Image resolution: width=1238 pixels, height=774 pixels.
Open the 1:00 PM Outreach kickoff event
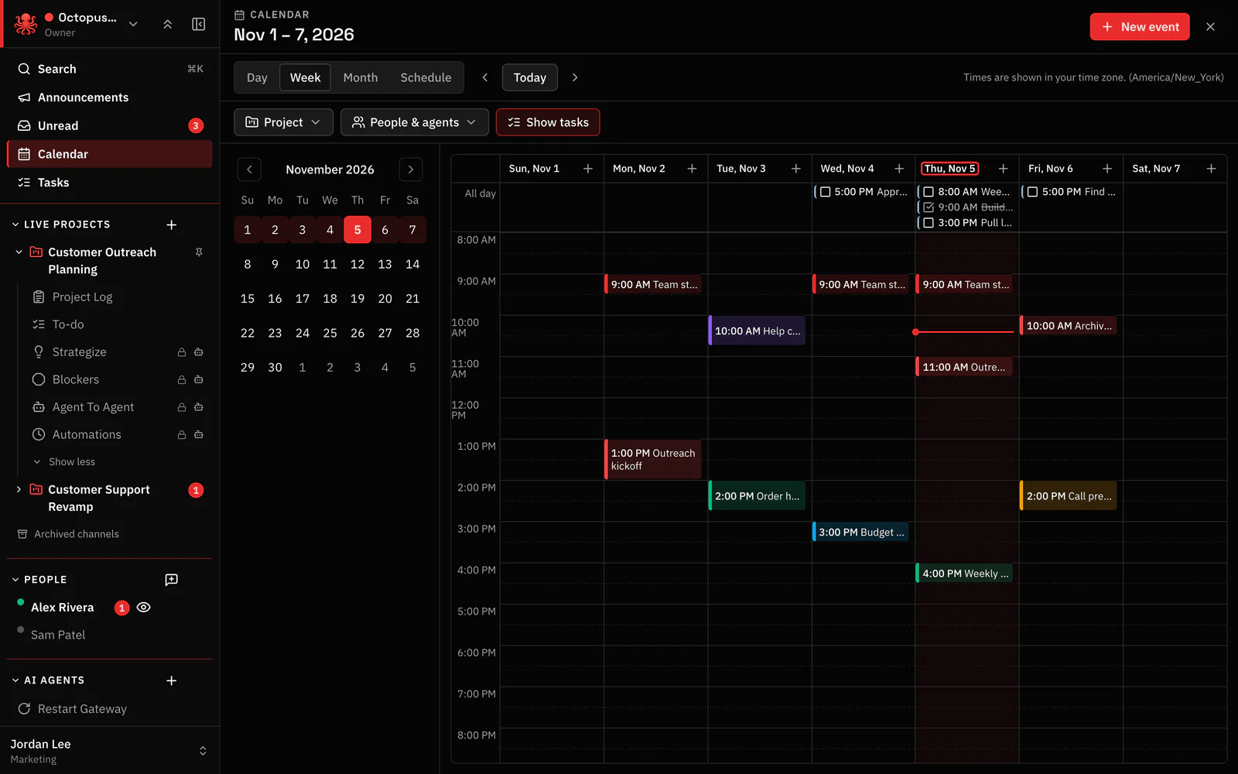[653, 460]
